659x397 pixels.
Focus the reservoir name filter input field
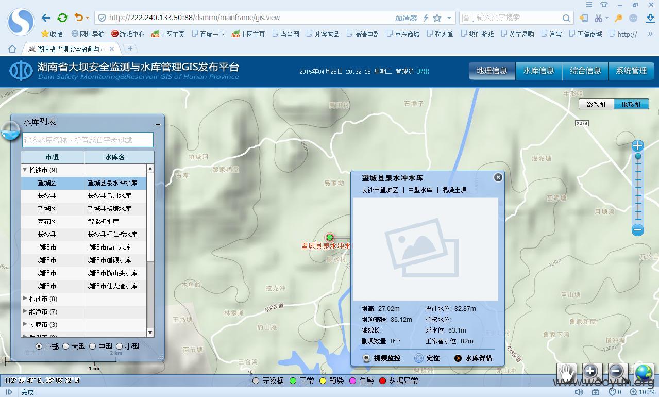(x=88, y=140)
